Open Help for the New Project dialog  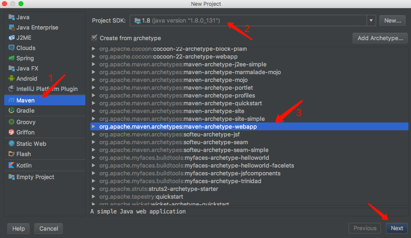coord(18,229)
